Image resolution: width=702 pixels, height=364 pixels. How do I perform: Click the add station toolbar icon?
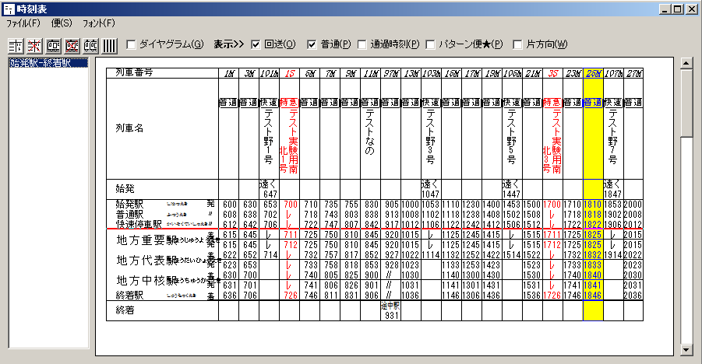point(14,44)
